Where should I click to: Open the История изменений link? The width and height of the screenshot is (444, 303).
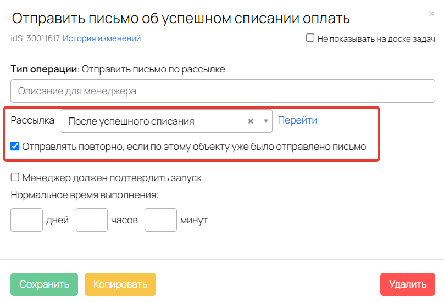102,38
